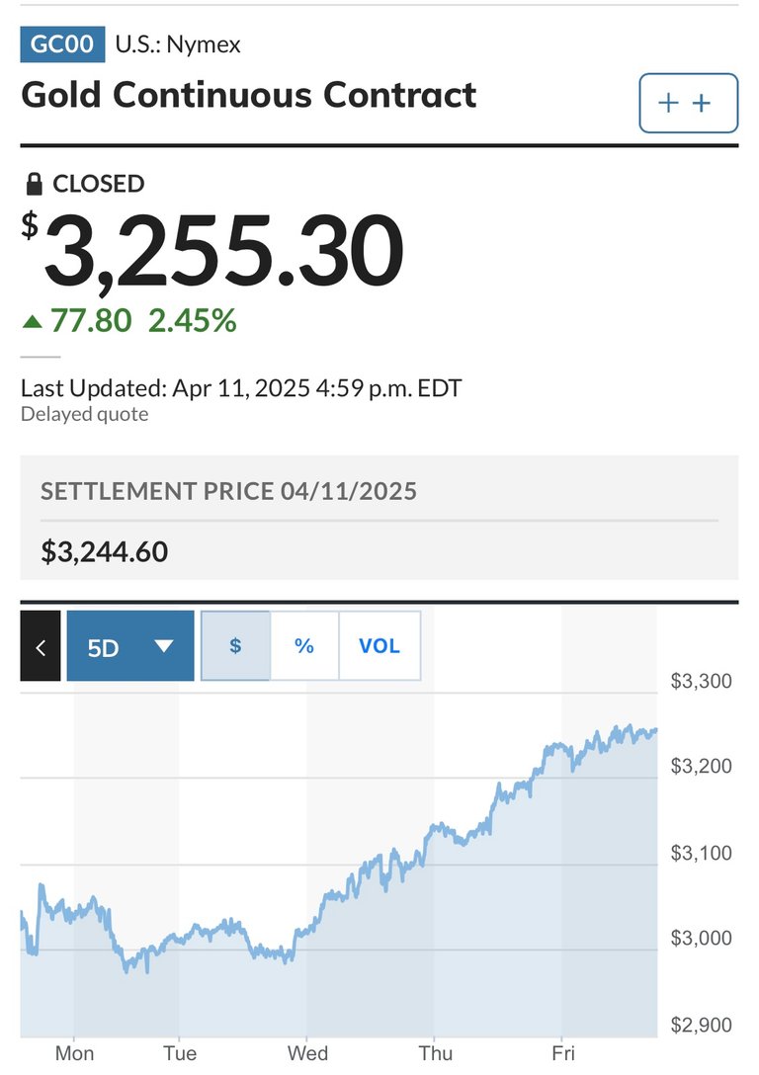This screenshot has width=759, height=1075.
Task: Switch chart to VOL view
Action: [x=379, y=646]
